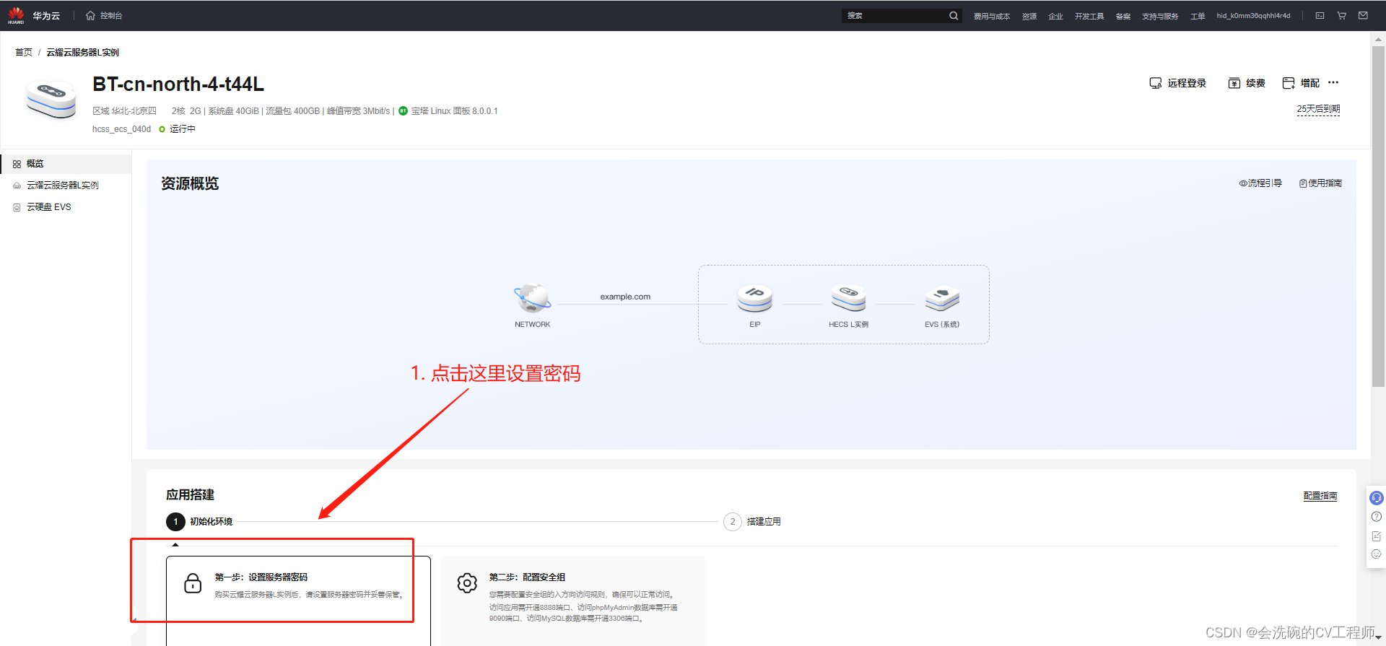Click the EIP icon in diagram
Image resolution: width=1386 pixels, height=646 pixels.
coord(755,298)
